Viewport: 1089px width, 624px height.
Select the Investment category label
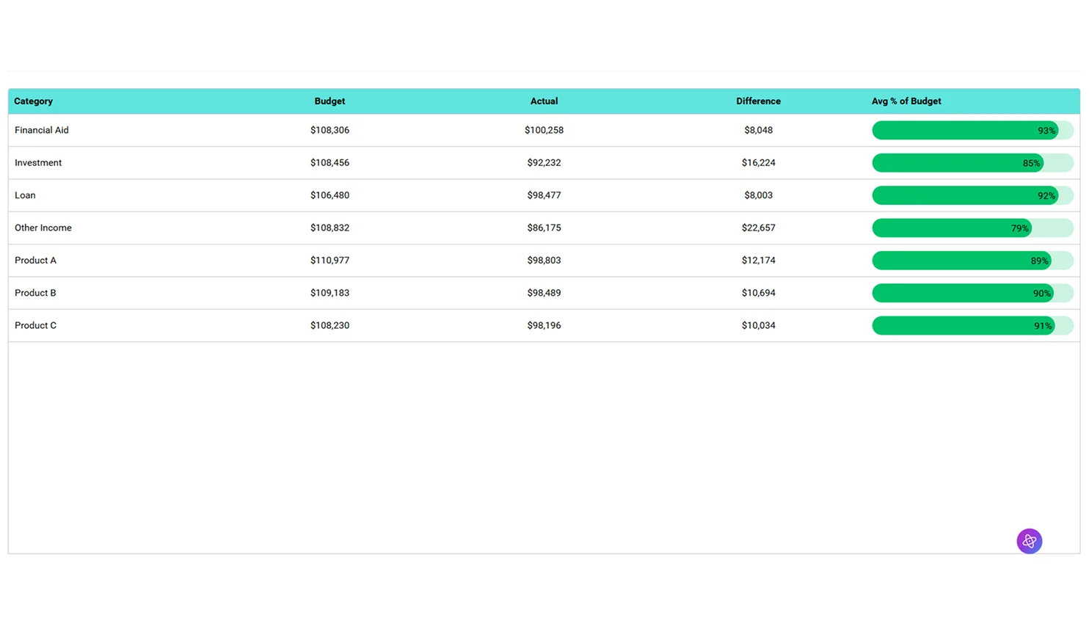point(38,162)
